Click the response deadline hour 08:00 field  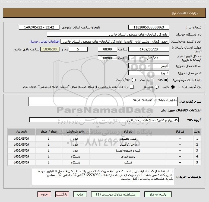[107, 49]
